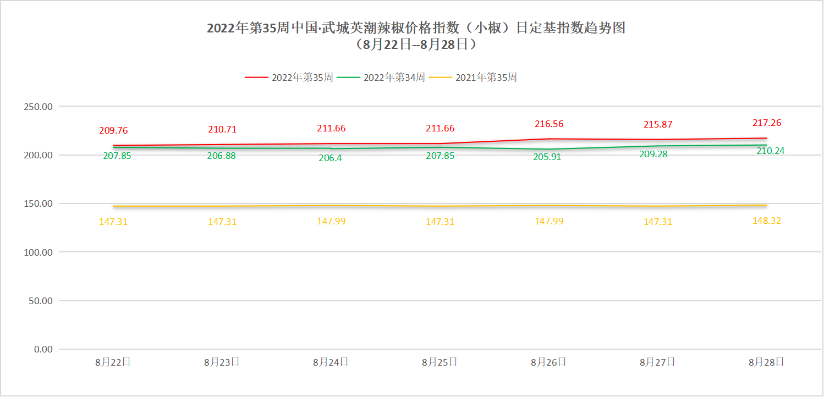Click the 8月22日 axis label
Image resolution: width=824 pixels, height=397 pixels.
click(113, 362)
